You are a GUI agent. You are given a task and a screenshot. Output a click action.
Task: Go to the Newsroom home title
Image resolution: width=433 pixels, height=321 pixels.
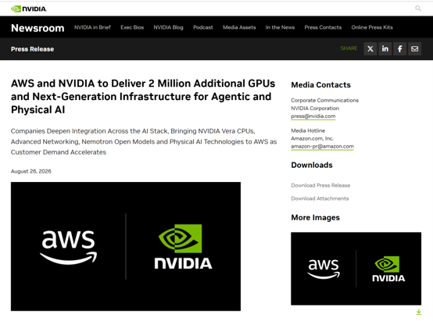pyautogui.click(x=38, y=28)
